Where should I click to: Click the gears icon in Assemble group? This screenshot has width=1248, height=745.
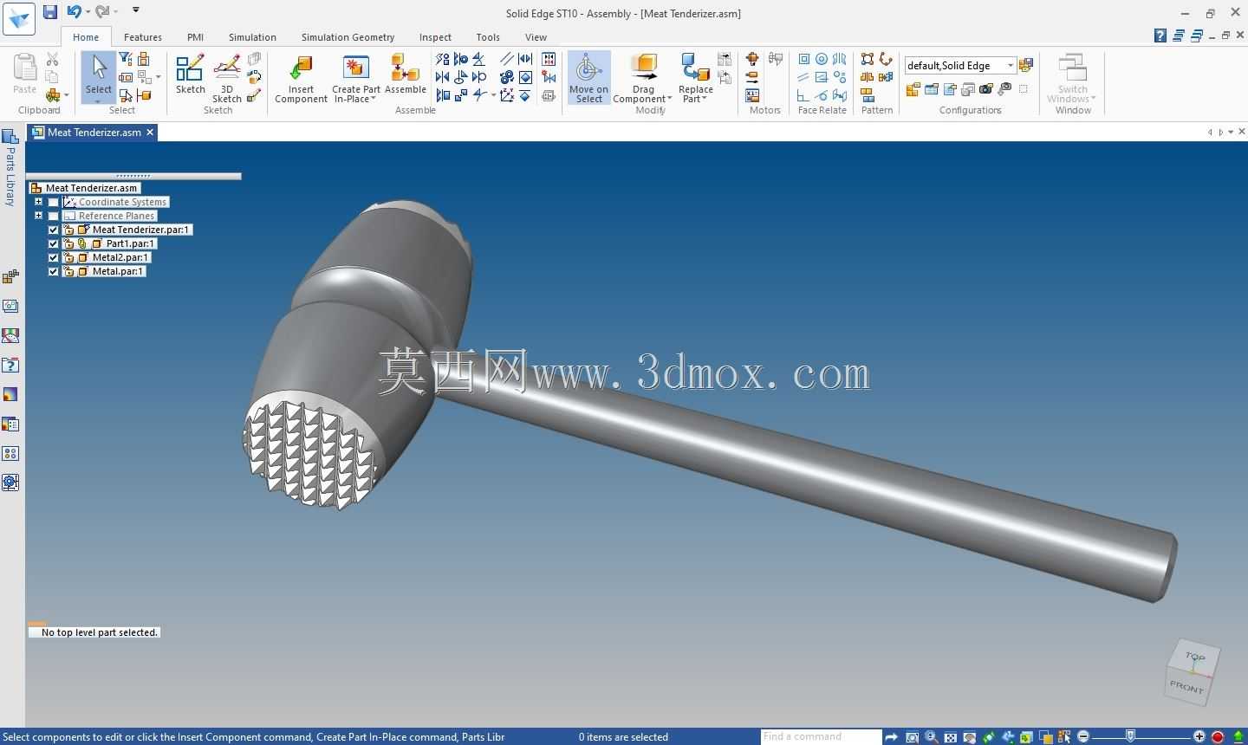coord(507,77)
